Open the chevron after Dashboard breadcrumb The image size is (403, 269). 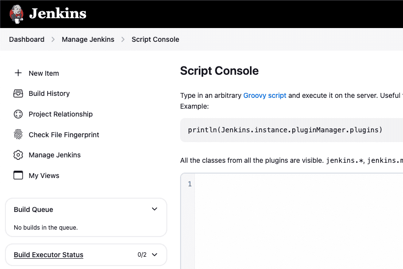[x=53, y=39]
